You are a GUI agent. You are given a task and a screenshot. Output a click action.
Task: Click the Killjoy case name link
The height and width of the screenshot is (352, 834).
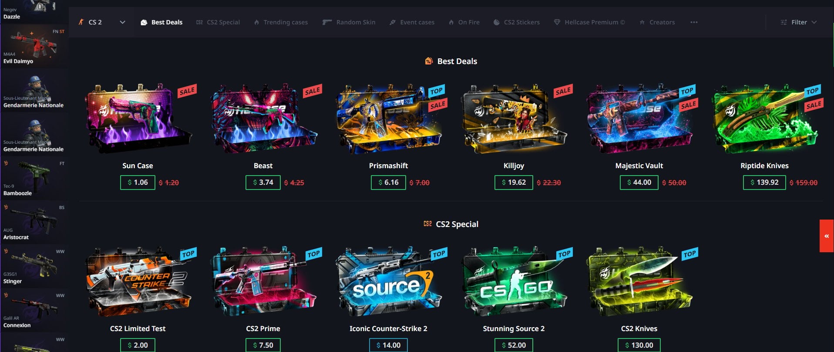click(x=514, y=166)
